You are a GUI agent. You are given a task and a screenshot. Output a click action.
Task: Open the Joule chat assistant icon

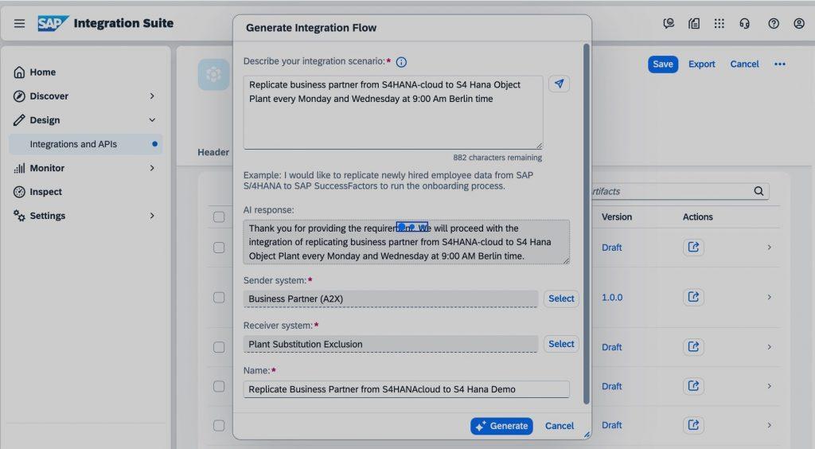[669, 23]
